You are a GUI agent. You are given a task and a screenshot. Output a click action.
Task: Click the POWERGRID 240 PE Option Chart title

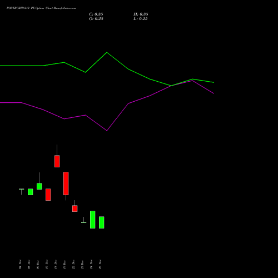click(x=41, y=8)
